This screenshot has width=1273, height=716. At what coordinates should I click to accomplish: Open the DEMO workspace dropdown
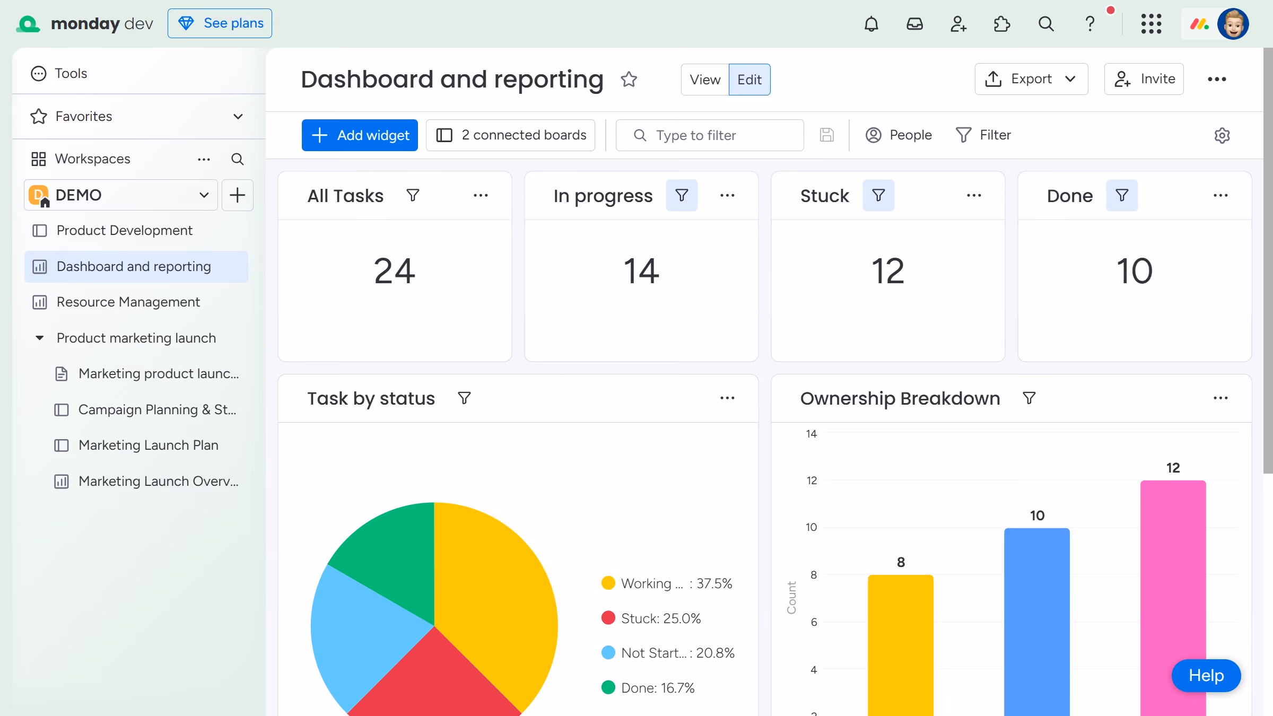pos(121,195)
